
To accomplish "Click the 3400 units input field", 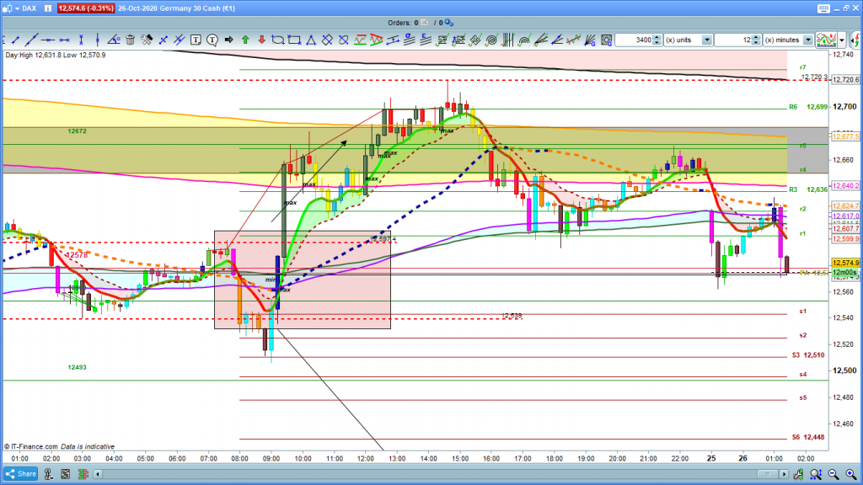I will (x=638, y=40).
